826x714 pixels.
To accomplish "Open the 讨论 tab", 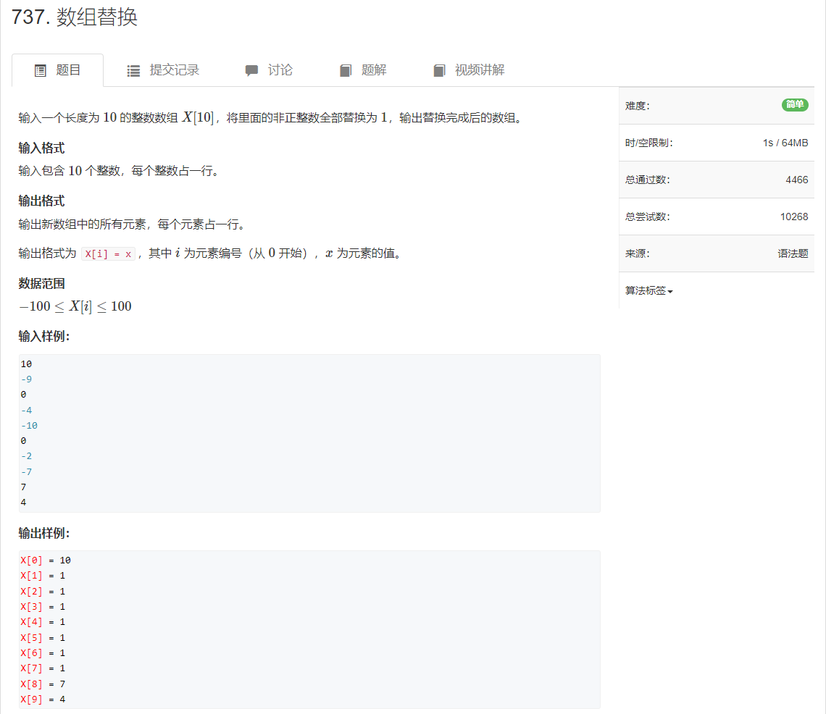I will point(280,70).
